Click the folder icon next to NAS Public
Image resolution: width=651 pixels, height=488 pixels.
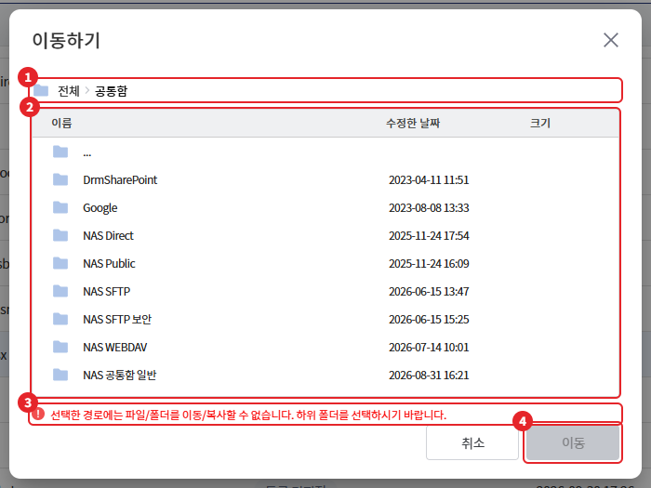(60, 263)
